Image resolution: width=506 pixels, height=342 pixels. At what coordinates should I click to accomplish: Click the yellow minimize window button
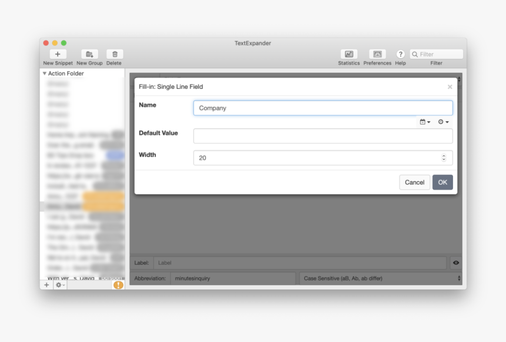(x=55, y=43)
